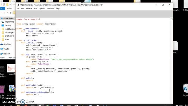Select Quick access in Explorer sidebar
188x106 pixels.
pyautogui.click(x=9, y=18)
